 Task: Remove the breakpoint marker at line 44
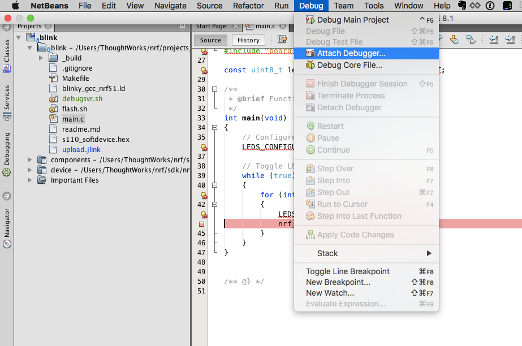click(201, 224)
